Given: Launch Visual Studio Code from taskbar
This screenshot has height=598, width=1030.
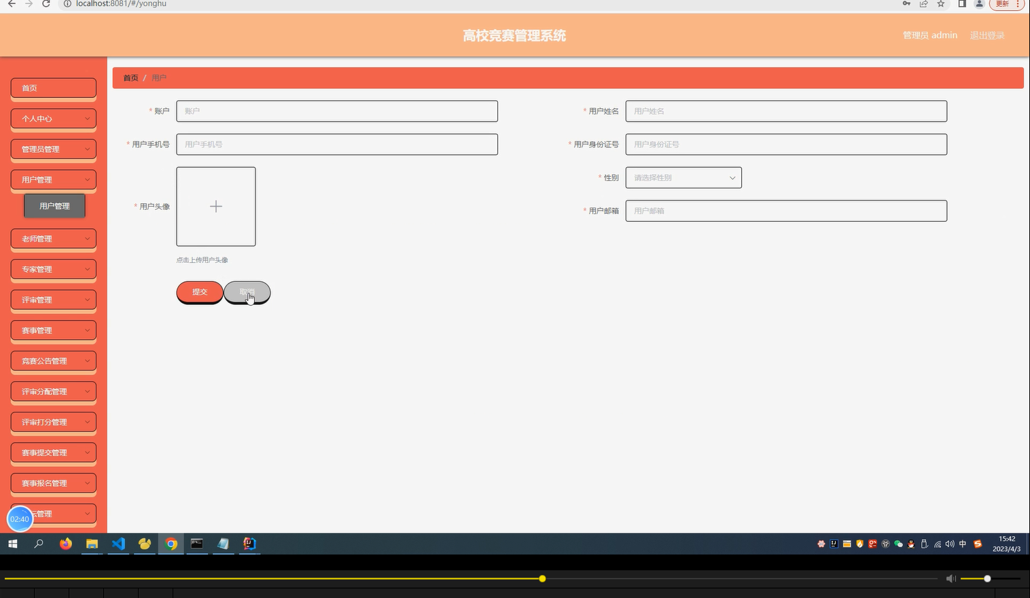Looking at the screenshot, I should tap(118, 544).
